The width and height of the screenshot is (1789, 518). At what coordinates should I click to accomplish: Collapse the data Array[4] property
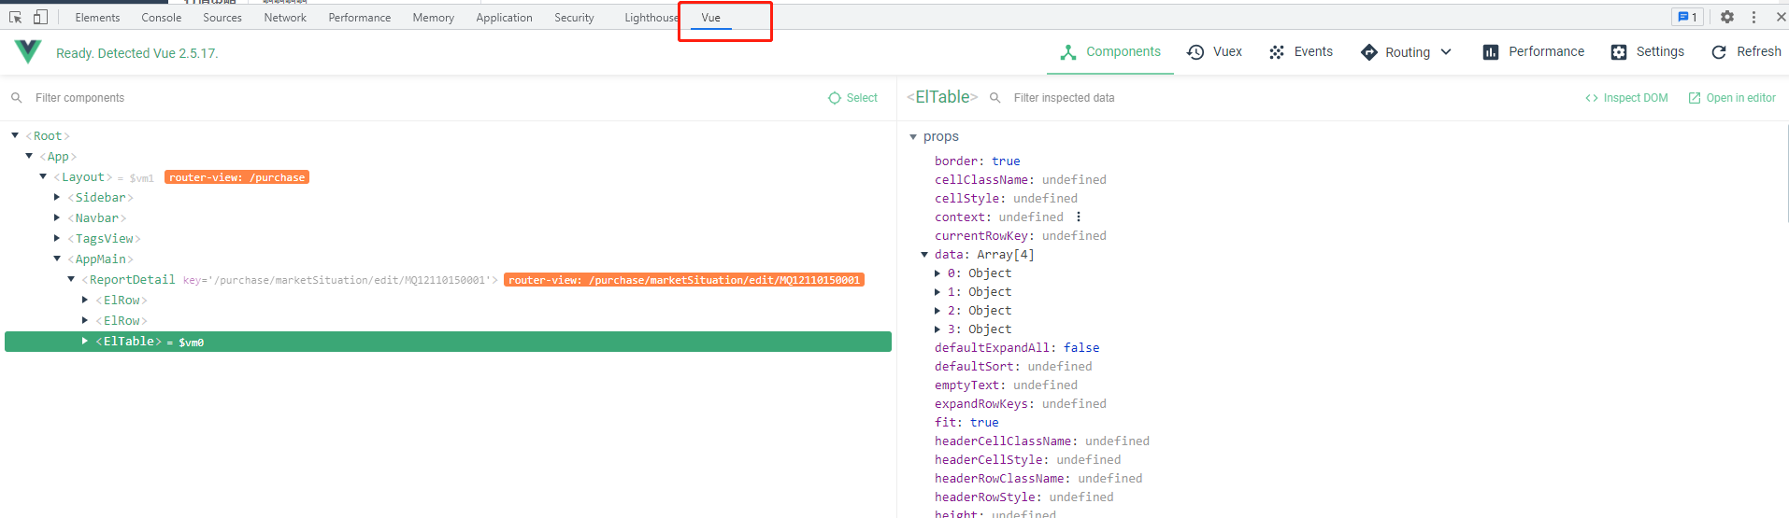[x=924, y=254]
